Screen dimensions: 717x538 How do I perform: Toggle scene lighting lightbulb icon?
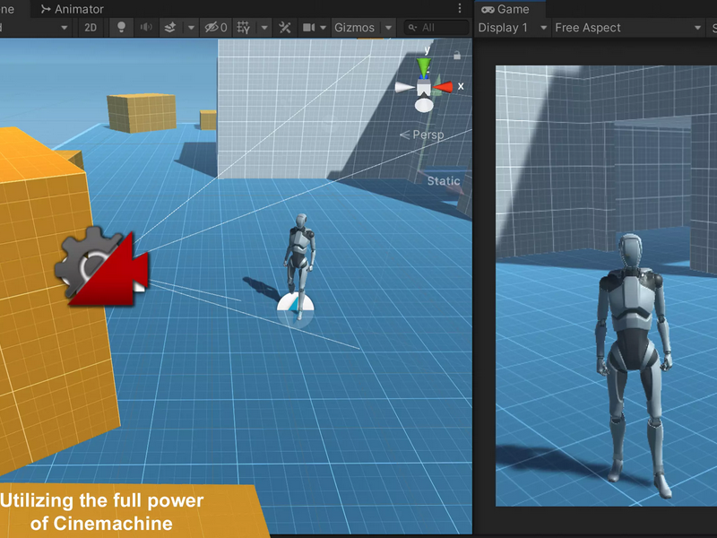click(x=121, y=28)
